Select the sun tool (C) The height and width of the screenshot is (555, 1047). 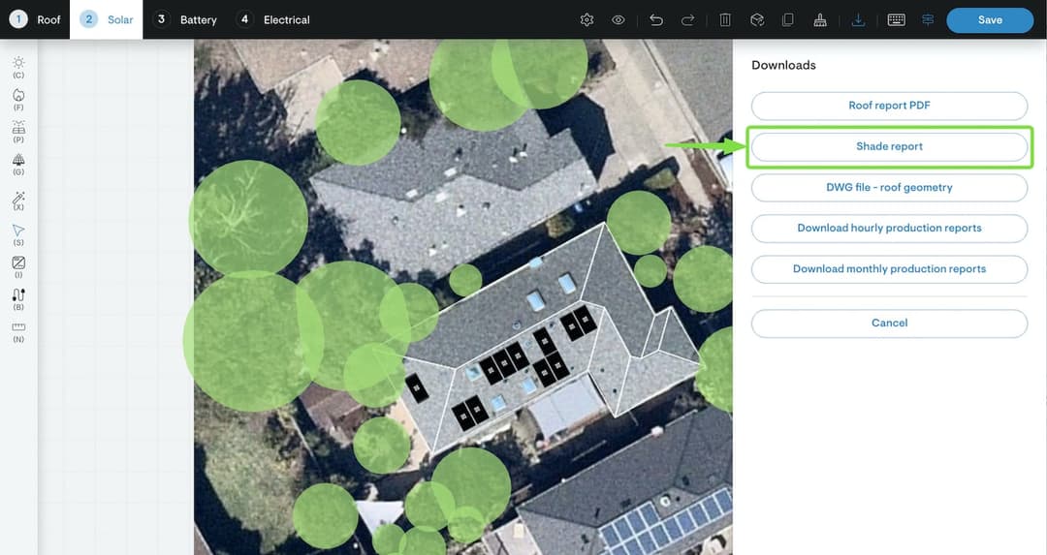coord(18,64)
